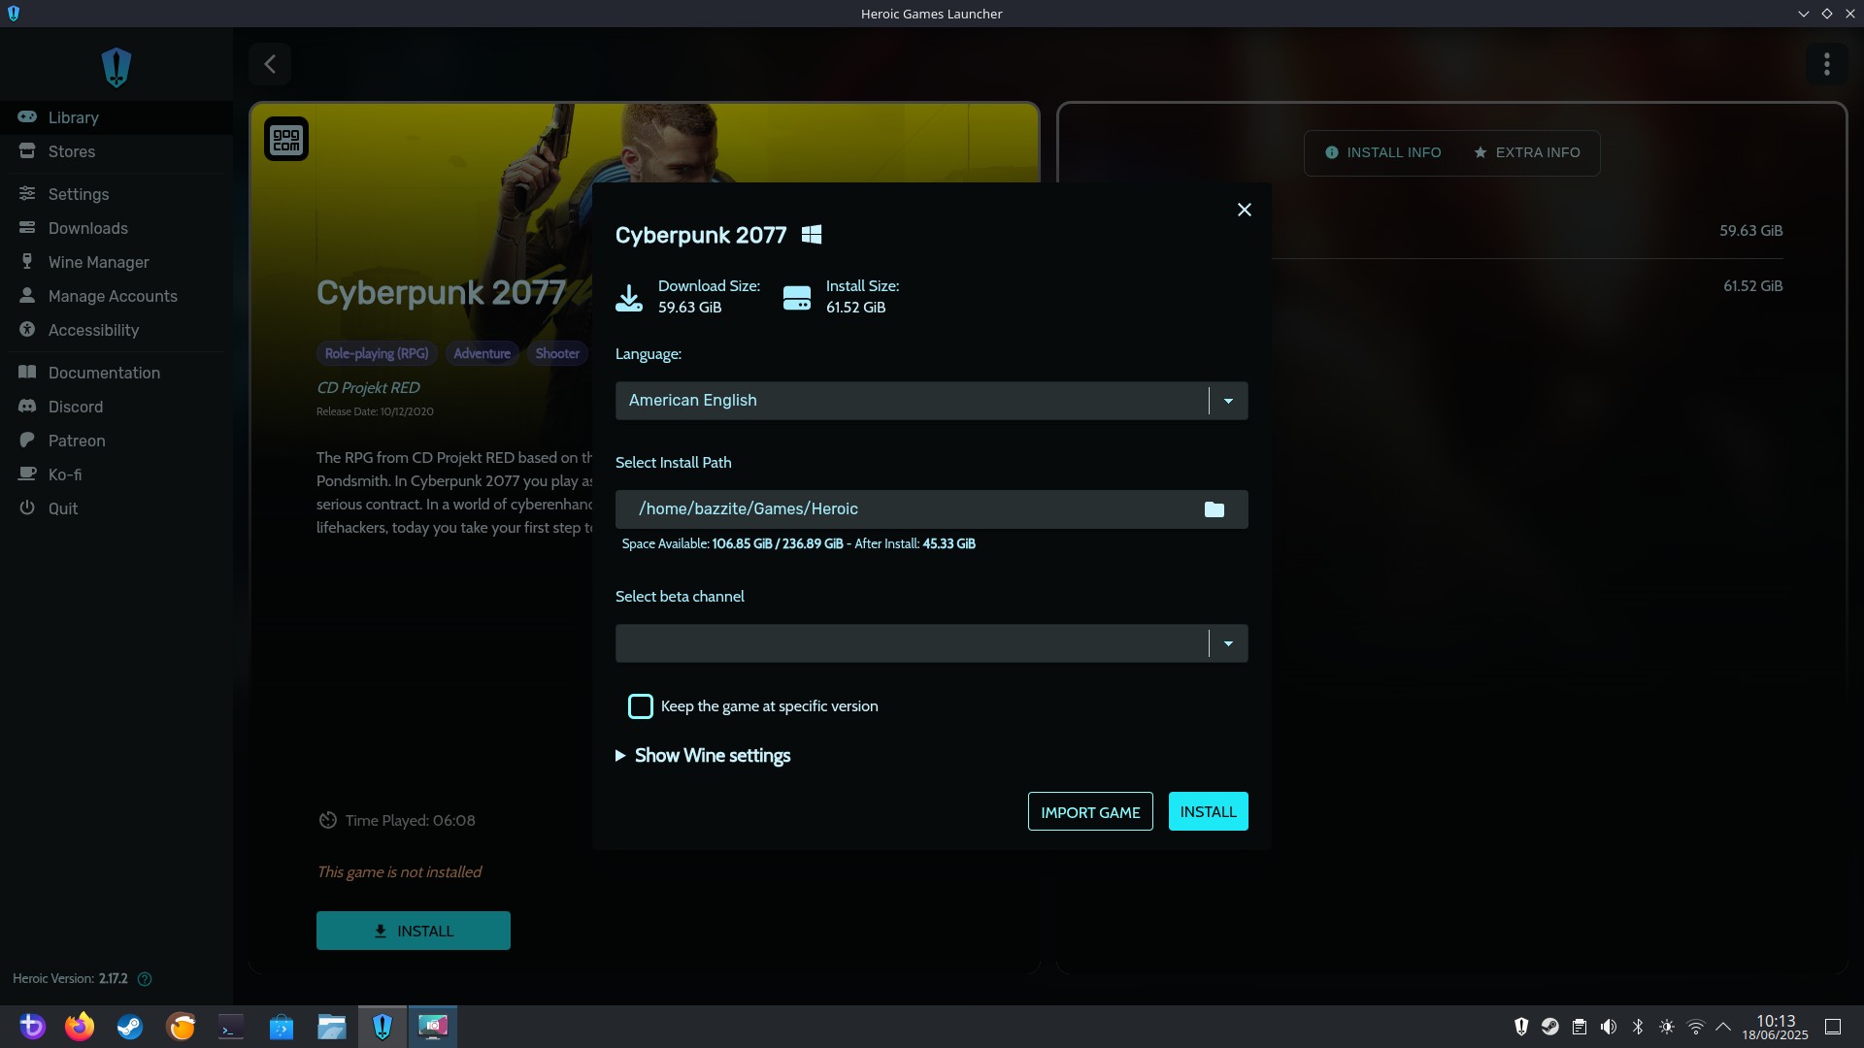This screenshot has width=1864, height=1048.
Task: Open Wine Manager
Action: 116,262
